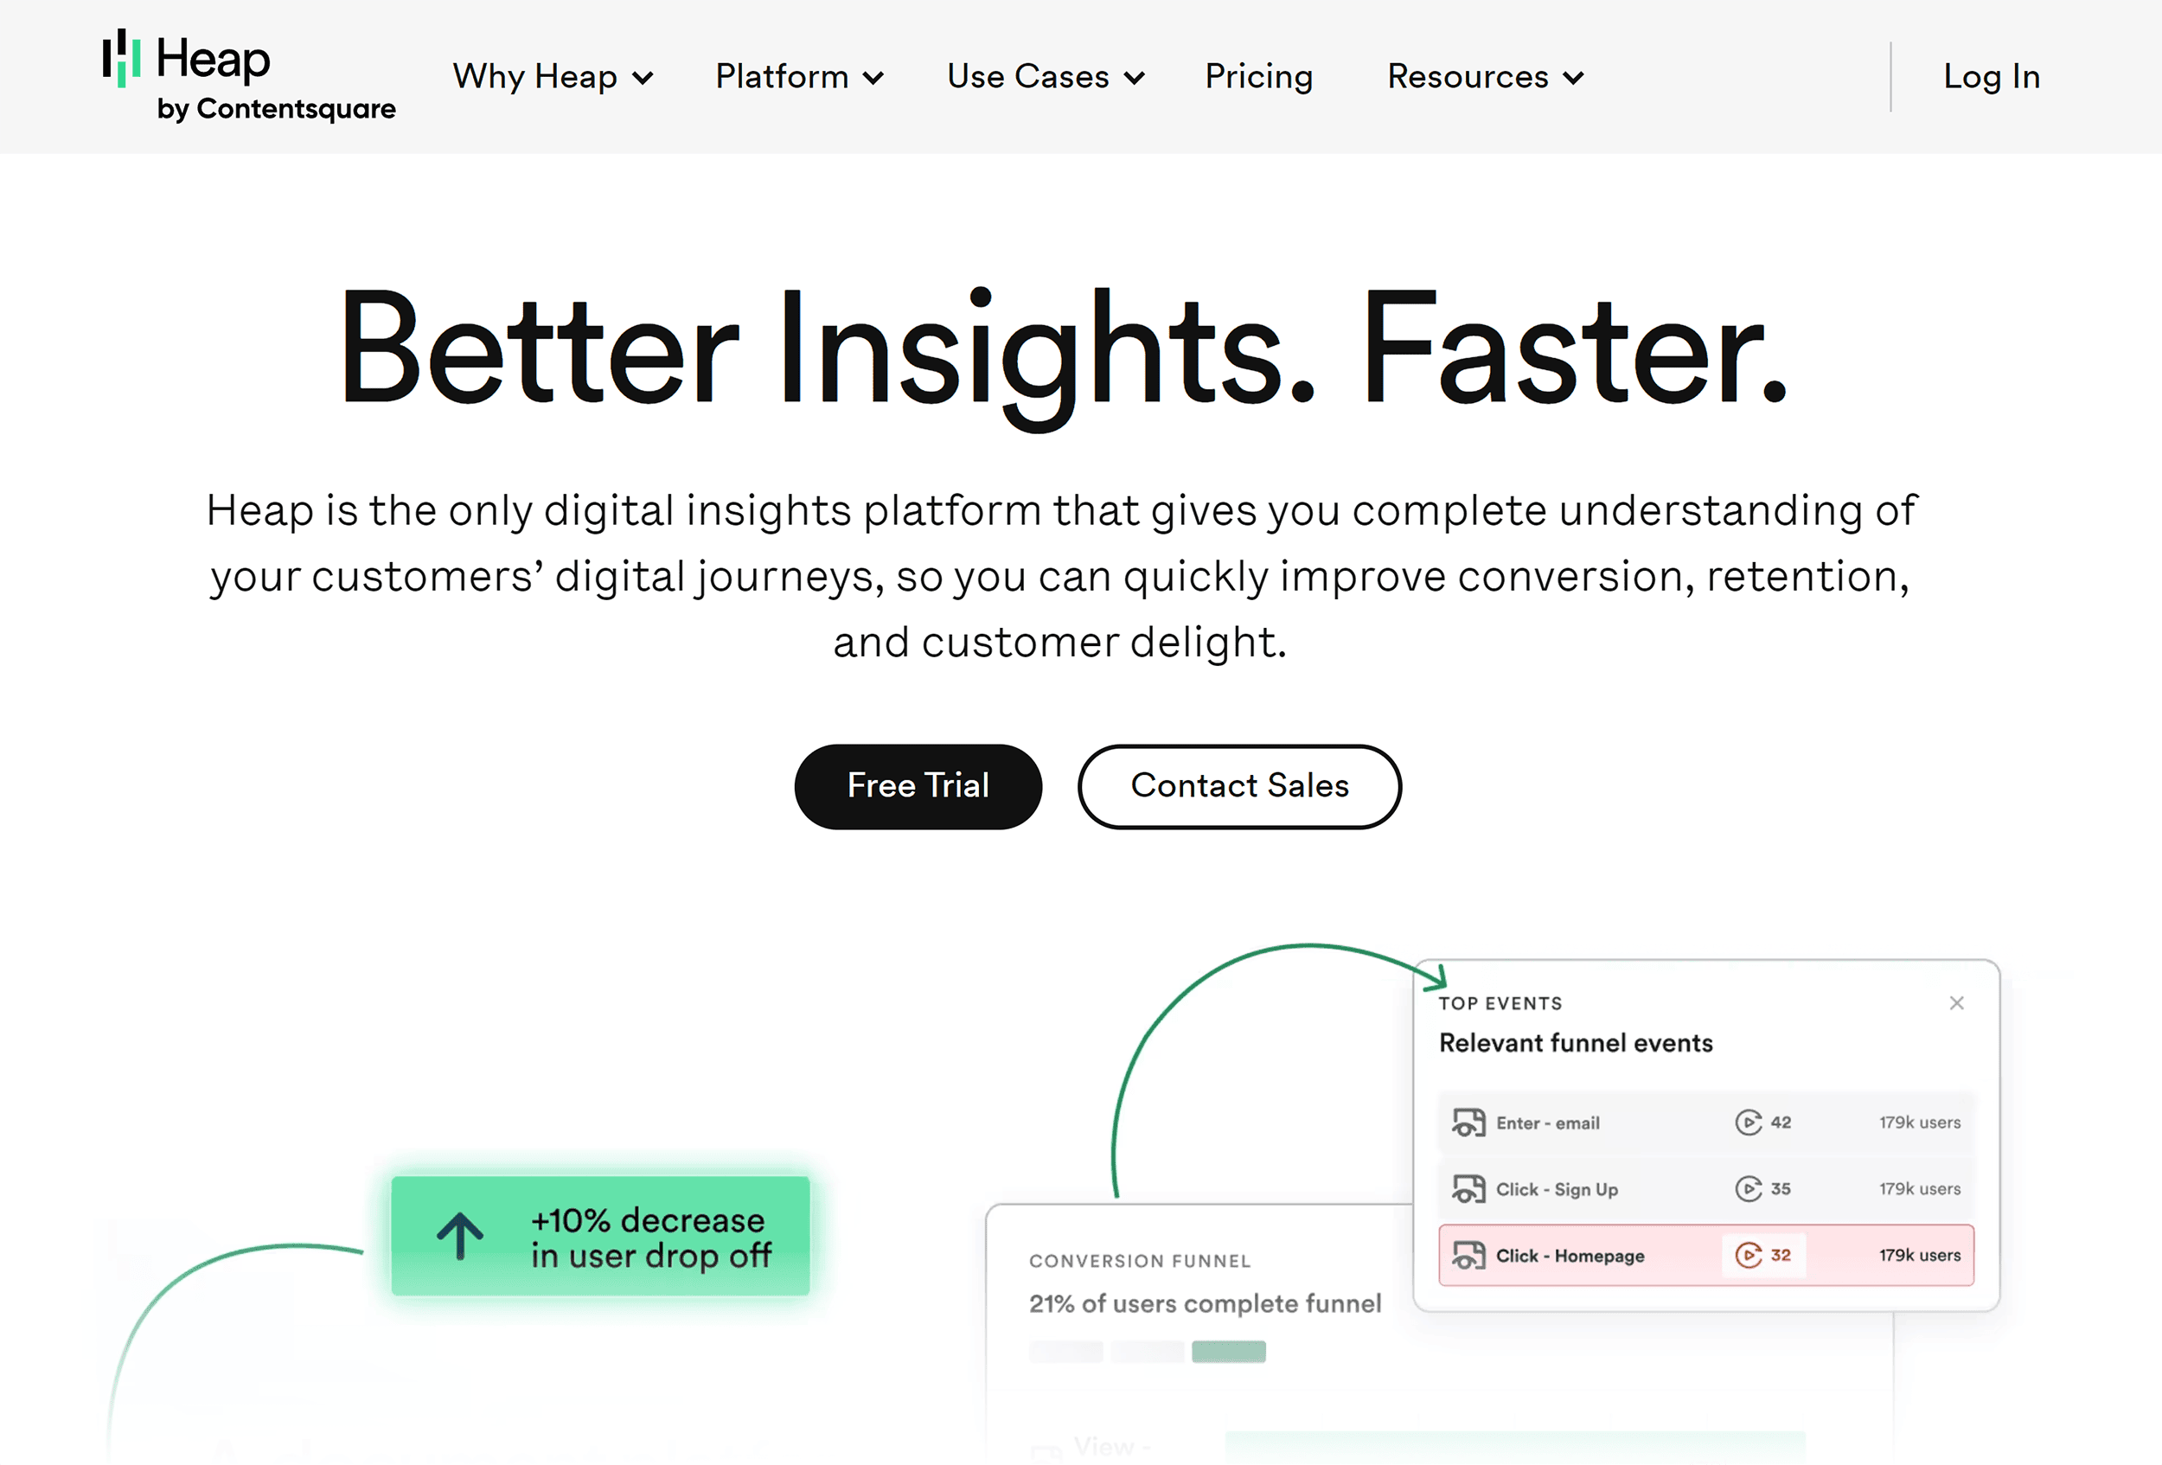The height and width of the screenshot is (1465, 2162).
Task: Open the Platform dropdown menu
Action: click(798, 77)
